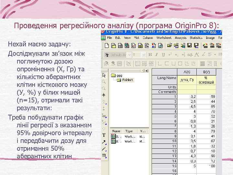Open the Worksheet menu
Screen dimensions: 233x175
[164, 38]
